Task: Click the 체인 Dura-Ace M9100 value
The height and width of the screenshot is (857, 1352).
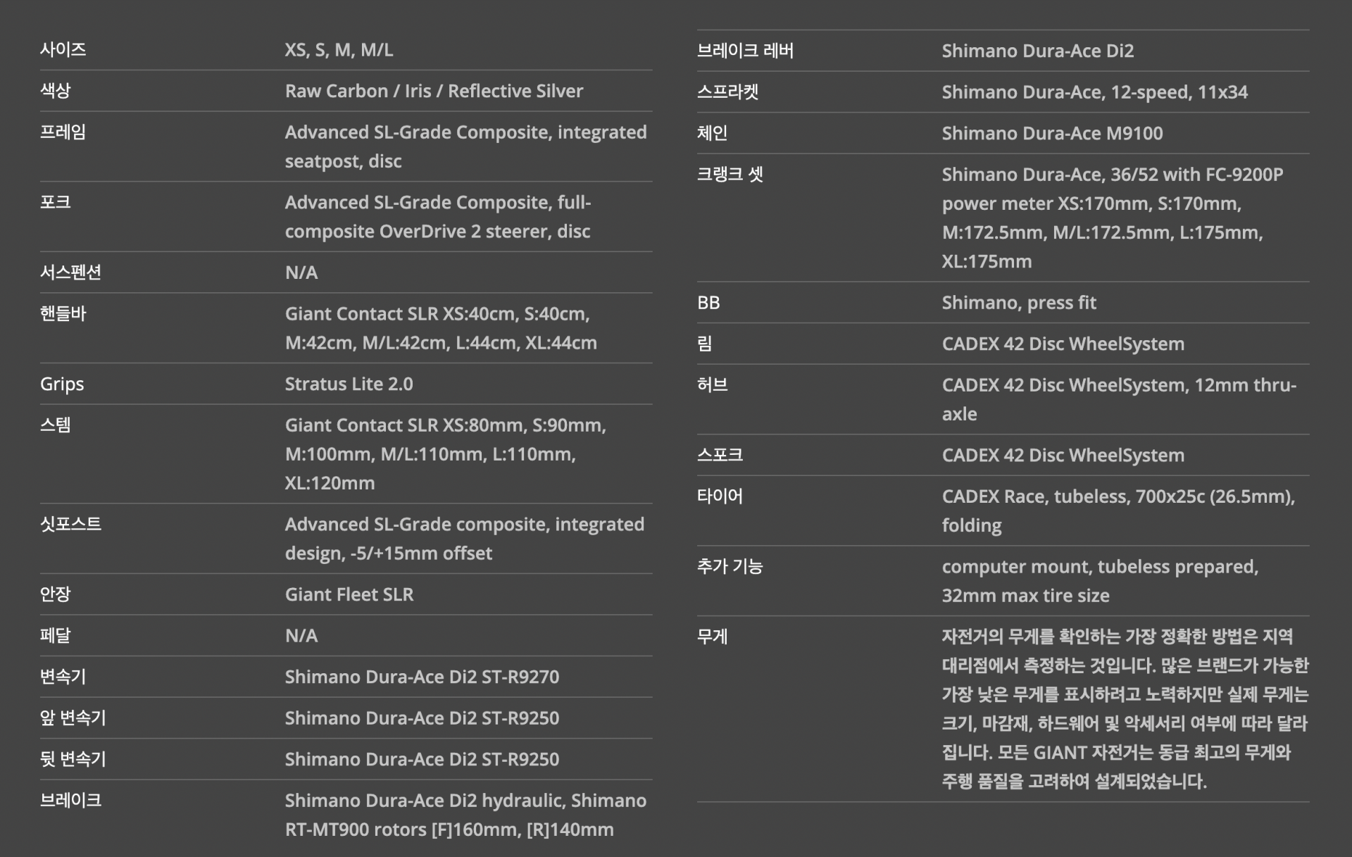Action: tap(1052, 133)
